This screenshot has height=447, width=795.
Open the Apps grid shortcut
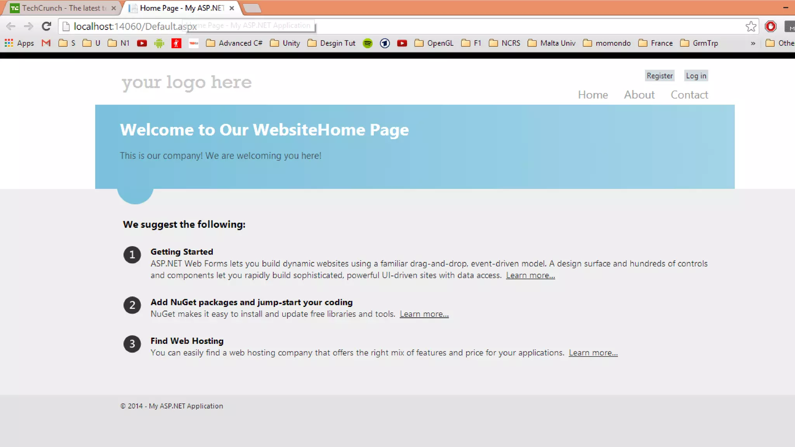(19, 43)
